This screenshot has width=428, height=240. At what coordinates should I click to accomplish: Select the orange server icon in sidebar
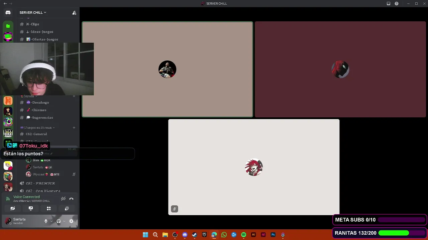coord(8,101)
